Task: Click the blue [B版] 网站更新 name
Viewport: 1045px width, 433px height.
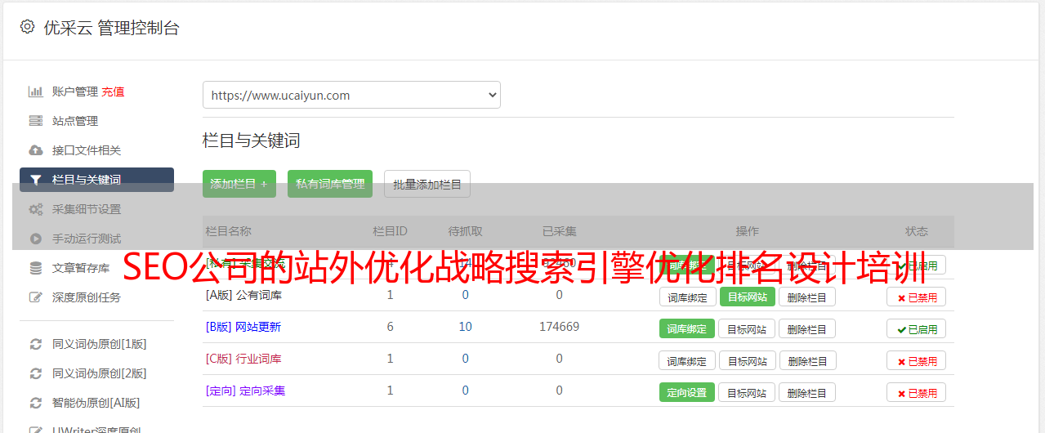Action: pos(243,327)
